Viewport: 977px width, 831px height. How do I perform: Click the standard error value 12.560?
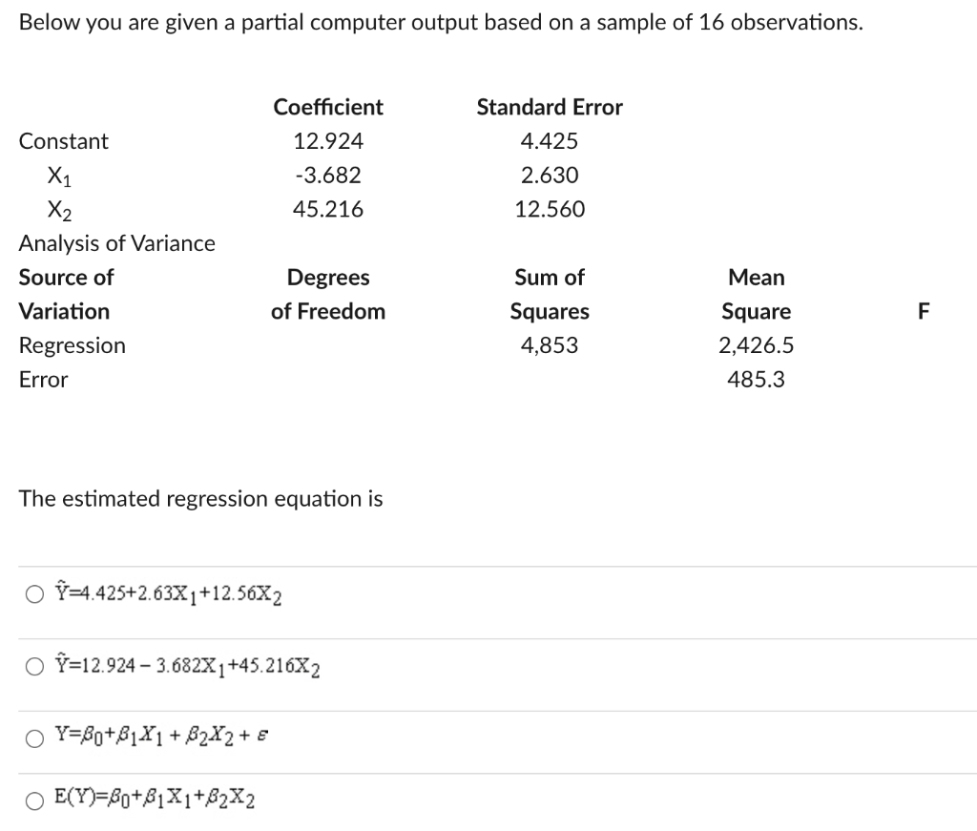coord(550,209)
